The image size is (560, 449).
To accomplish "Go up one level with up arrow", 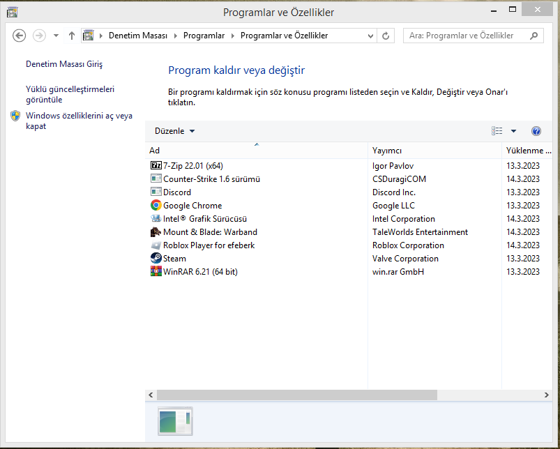I will pyautogui.click(x=72, y=36).
